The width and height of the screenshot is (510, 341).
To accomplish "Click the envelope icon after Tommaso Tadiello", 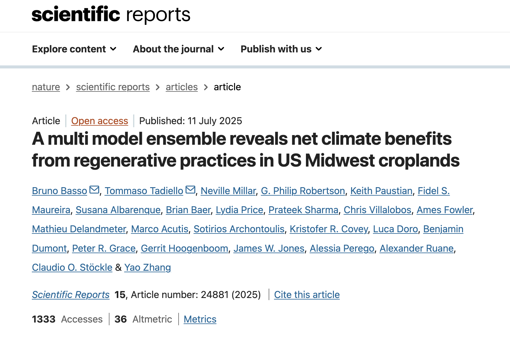I will [x=190, y=190].
